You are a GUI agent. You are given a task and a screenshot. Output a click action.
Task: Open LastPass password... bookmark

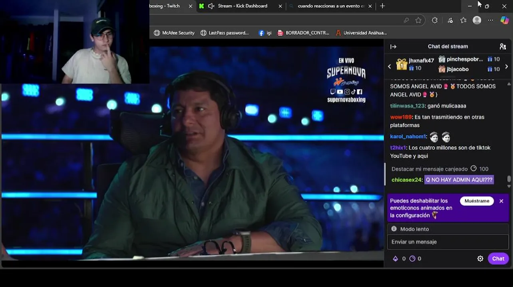225,33
